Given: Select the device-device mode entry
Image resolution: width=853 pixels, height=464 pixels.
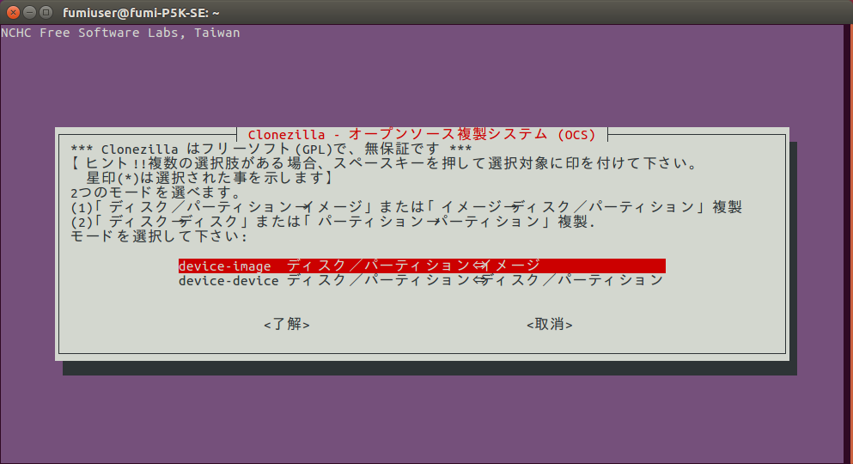Looking at the screenshot, I should pyautogui.click(x=421, y=281).
